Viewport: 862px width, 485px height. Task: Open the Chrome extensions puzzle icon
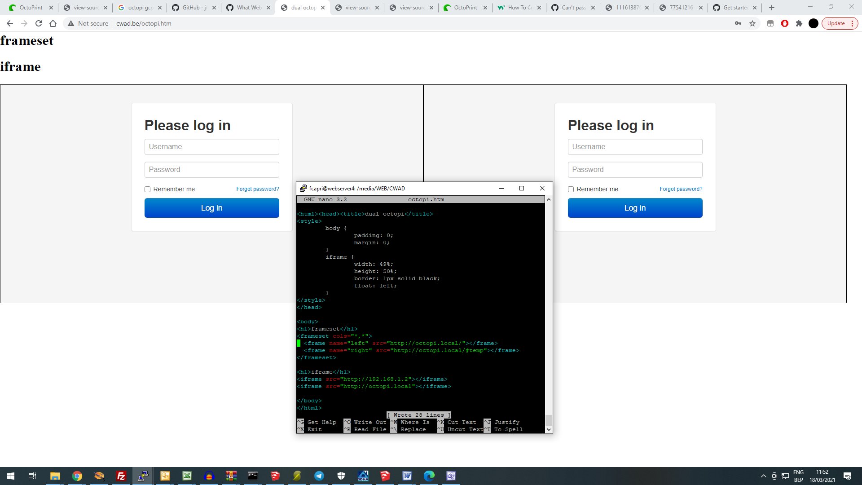point(799,23)
